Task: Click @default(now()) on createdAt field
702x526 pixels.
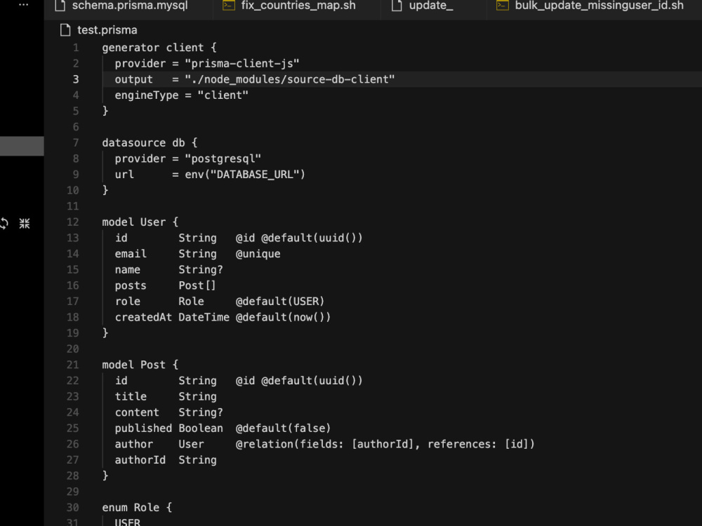Action: pos(283,317)
